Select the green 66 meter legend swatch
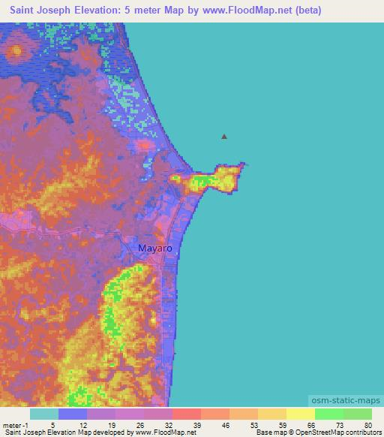Screen dimensions: 384x437 click(329, 414)
